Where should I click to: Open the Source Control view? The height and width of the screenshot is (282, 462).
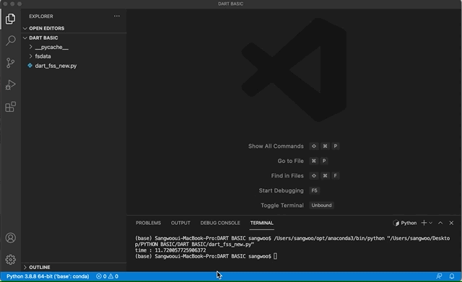(11, 63)
